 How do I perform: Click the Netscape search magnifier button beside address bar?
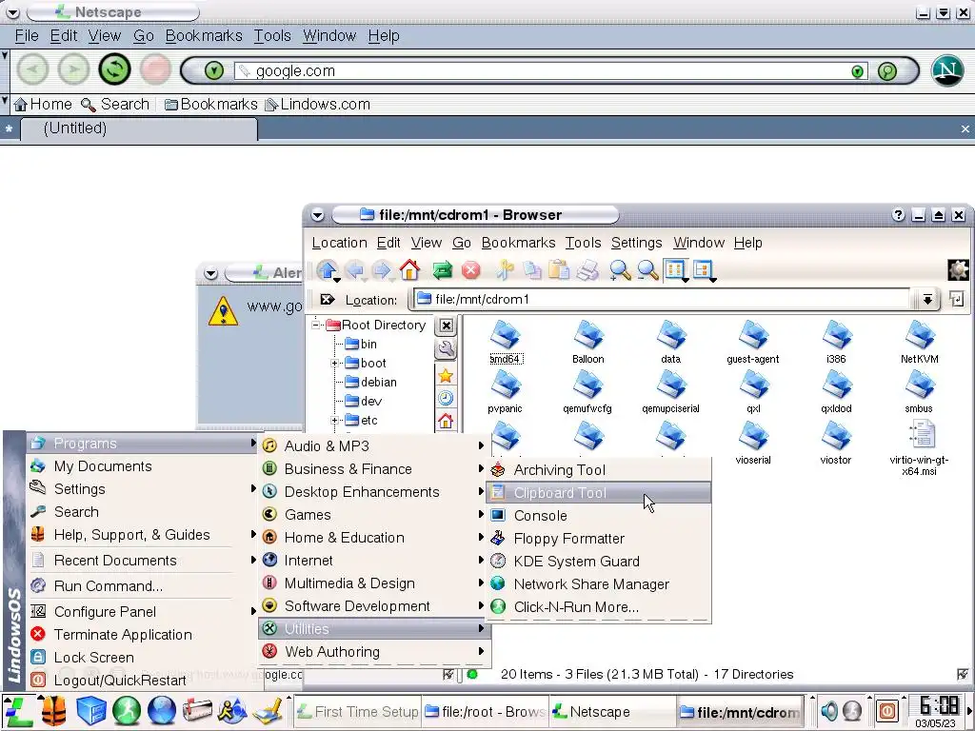[x=887, y=71]
